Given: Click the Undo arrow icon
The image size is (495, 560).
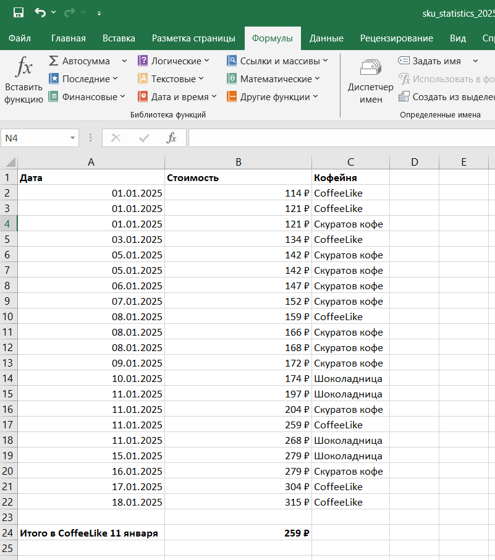Looking at the screenshot, I should [40, 12].
